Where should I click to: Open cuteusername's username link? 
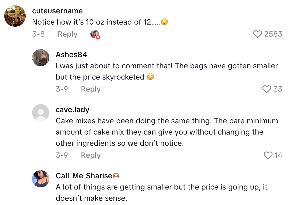(57, 11)
